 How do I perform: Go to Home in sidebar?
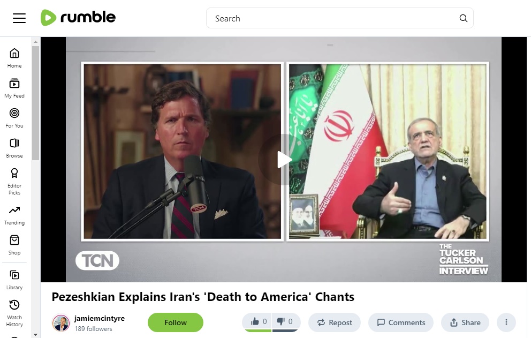point(14,58)
